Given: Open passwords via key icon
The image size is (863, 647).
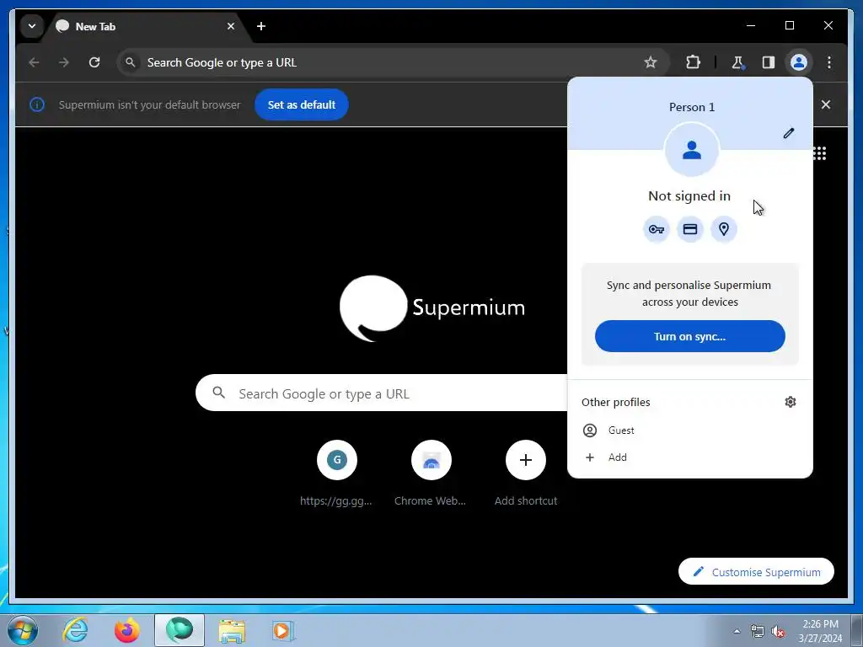Looking at the screenshot, I should tap(656, 229).
